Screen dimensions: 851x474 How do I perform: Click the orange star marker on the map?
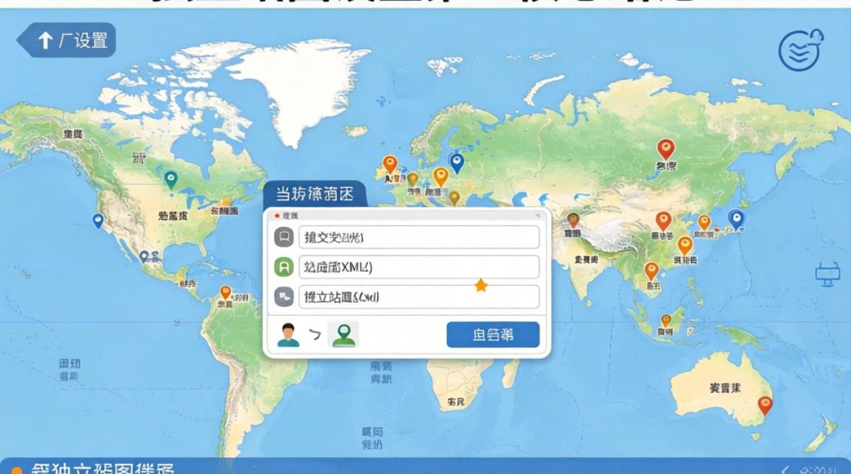(x=481, y=286)
